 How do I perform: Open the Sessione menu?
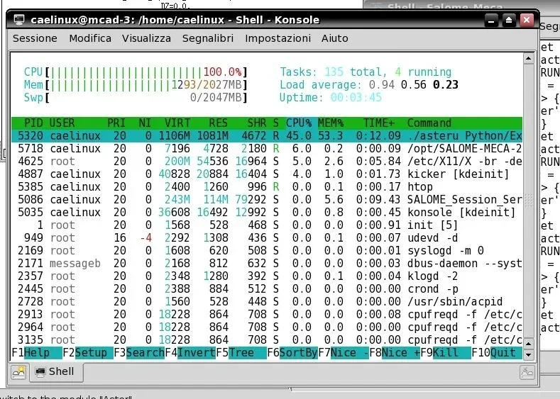(35, 38)
